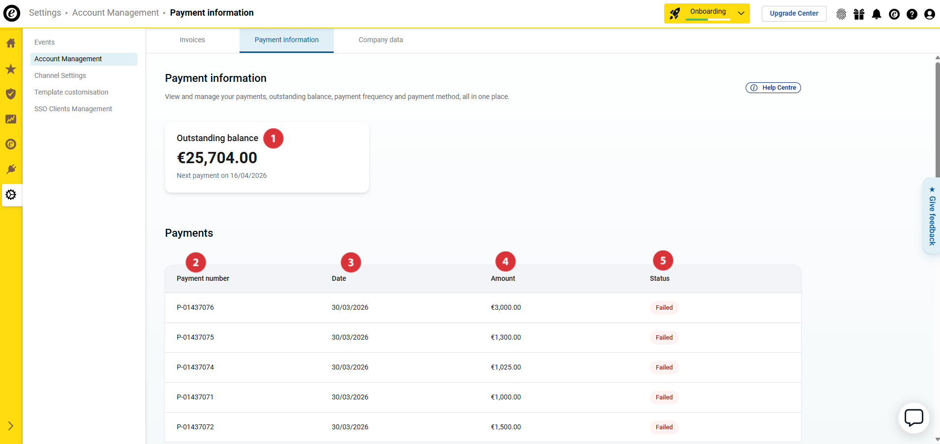
Task: Click the home icon in left sidebar
Action: (x=11, y=43)
